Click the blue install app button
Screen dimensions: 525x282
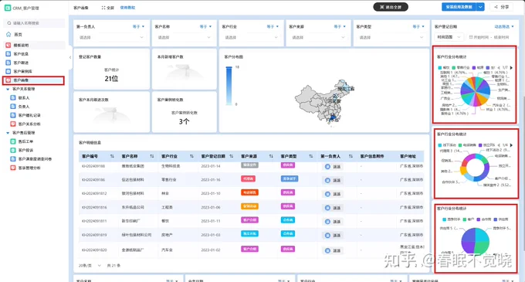pyautogui.click(x=459, y=7)
